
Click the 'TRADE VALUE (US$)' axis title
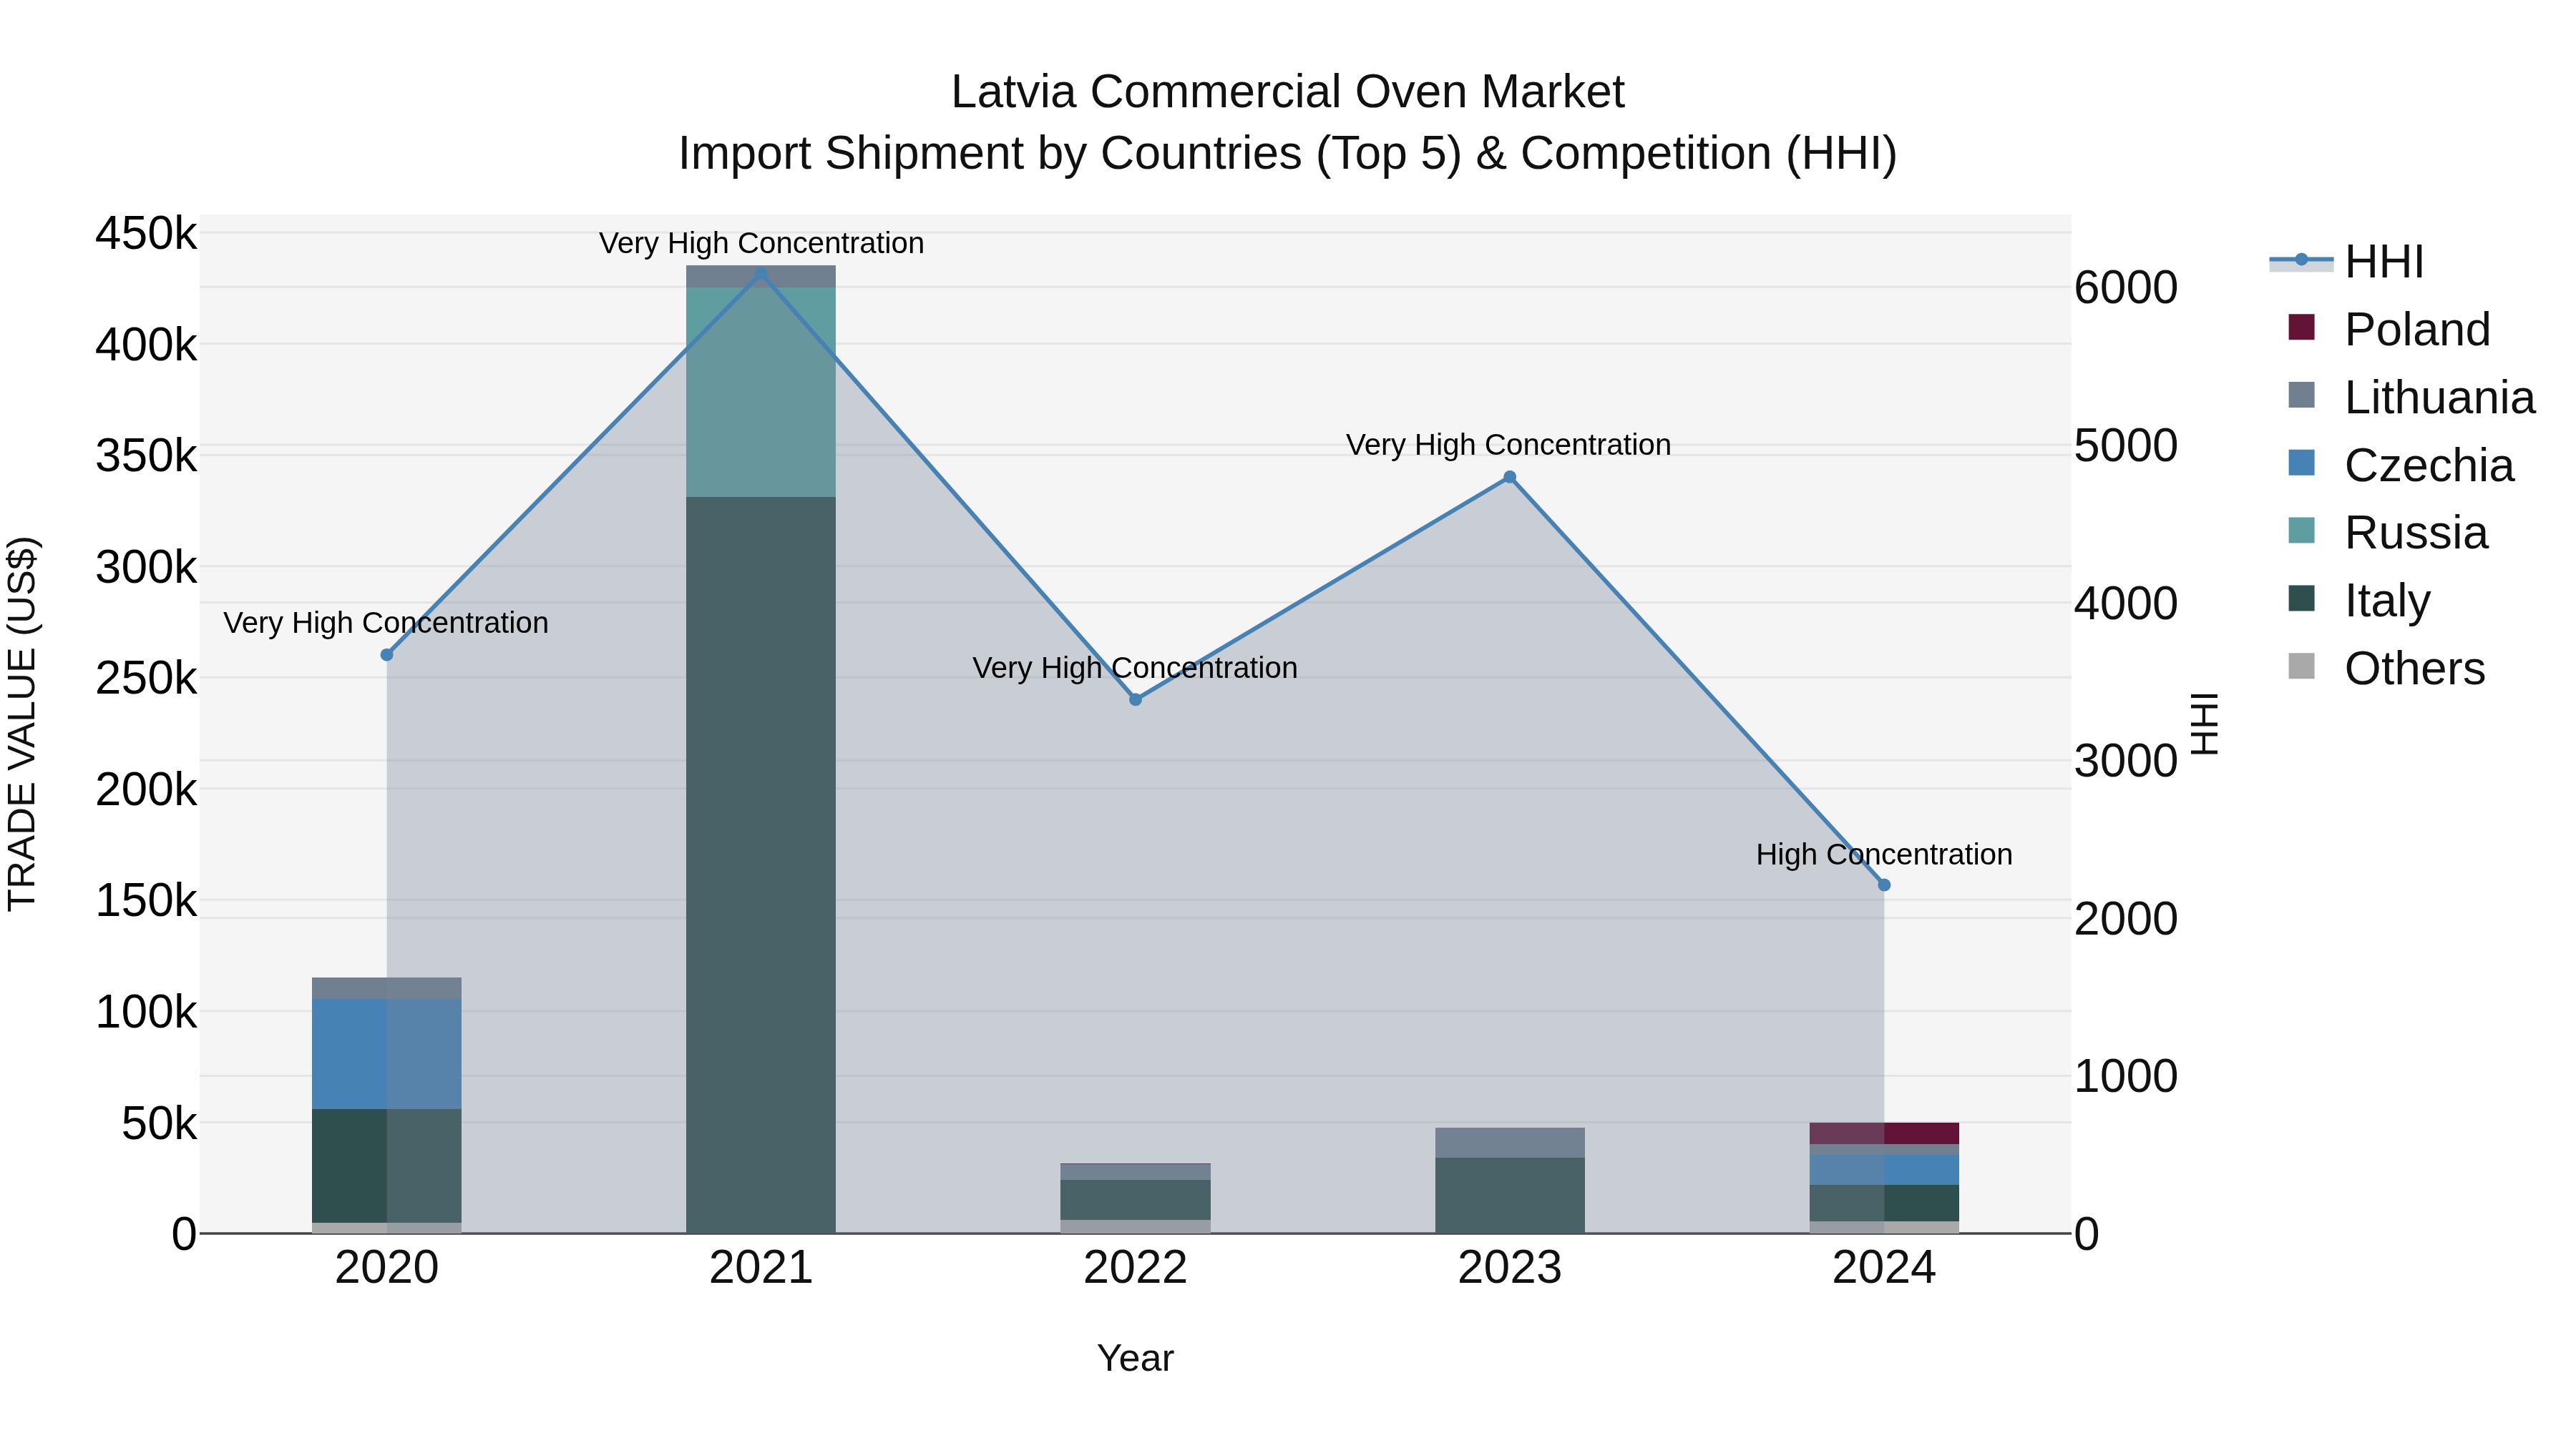click(22, 724)
